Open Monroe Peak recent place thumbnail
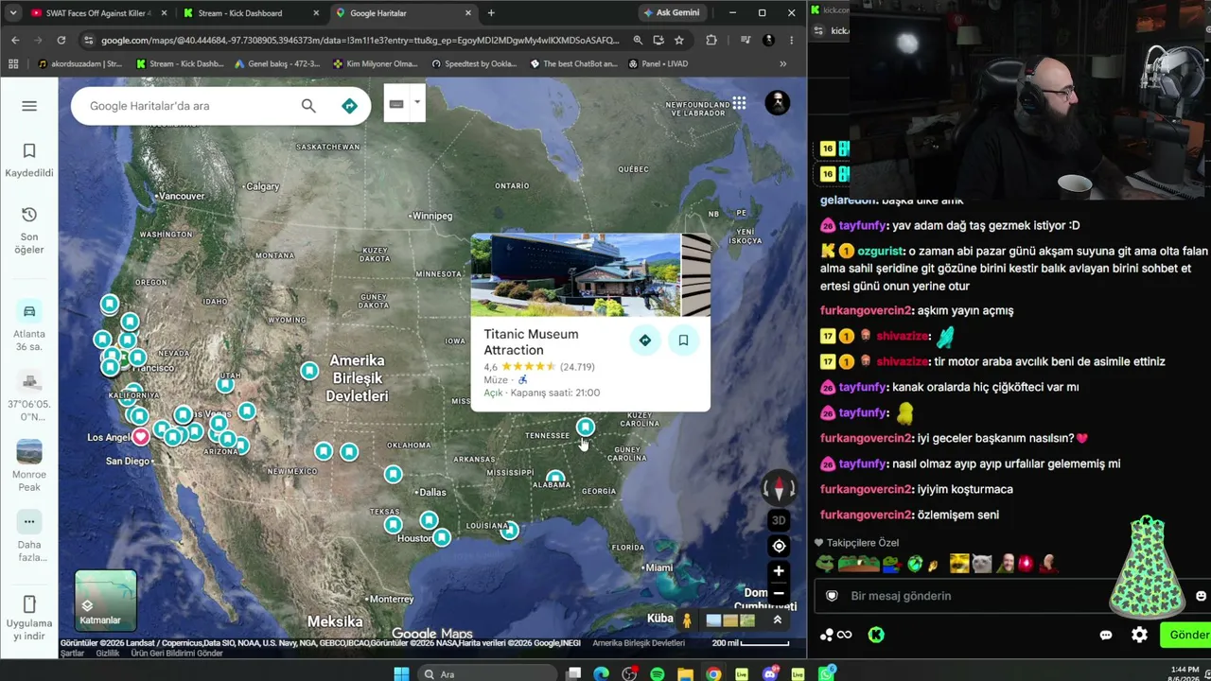Screen dimensions: 1211x681 tap(29, 451)
